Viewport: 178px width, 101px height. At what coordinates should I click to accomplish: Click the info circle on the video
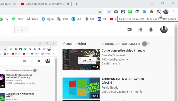(50, 47)
